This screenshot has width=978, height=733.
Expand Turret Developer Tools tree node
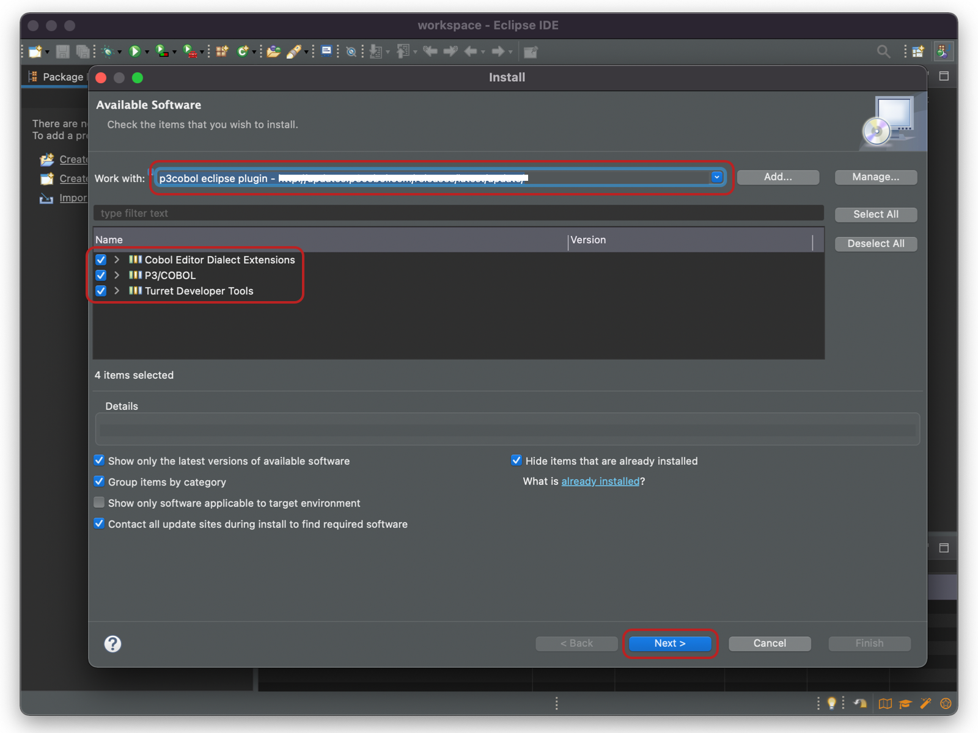117,291
